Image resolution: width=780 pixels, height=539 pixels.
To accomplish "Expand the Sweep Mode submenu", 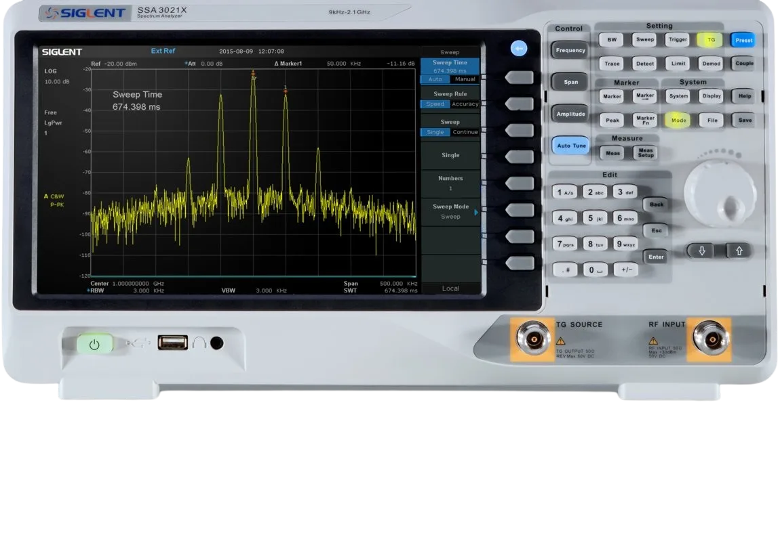I will click(450, 212).
